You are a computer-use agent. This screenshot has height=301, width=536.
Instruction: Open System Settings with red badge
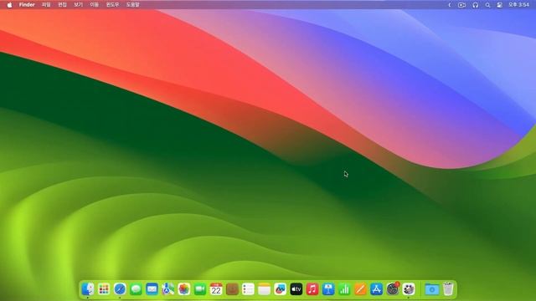click(393, 289)
